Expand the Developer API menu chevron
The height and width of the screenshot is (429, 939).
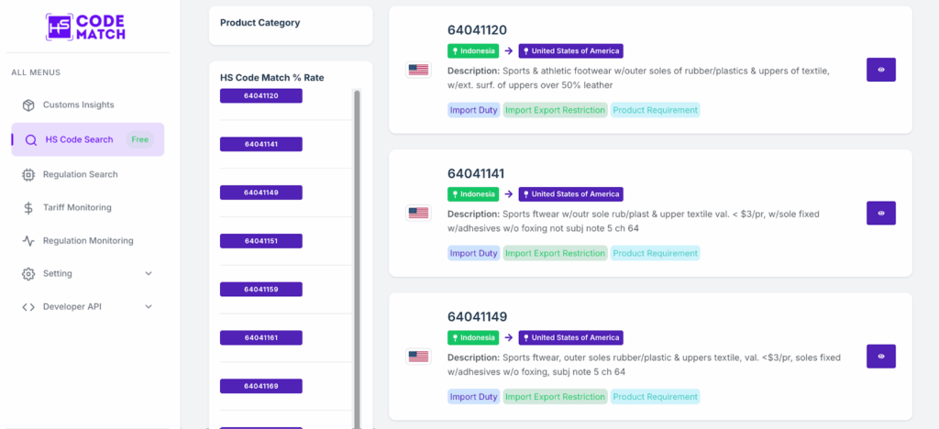149,307
